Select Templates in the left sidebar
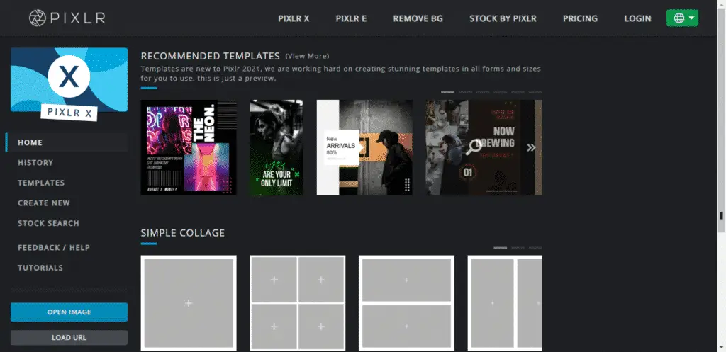Screen dimensions: 726x352 pyautogui.click(x=41, y=183)
